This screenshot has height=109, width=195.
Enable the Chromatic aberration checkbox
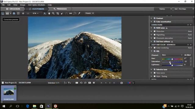click(154, 38)
